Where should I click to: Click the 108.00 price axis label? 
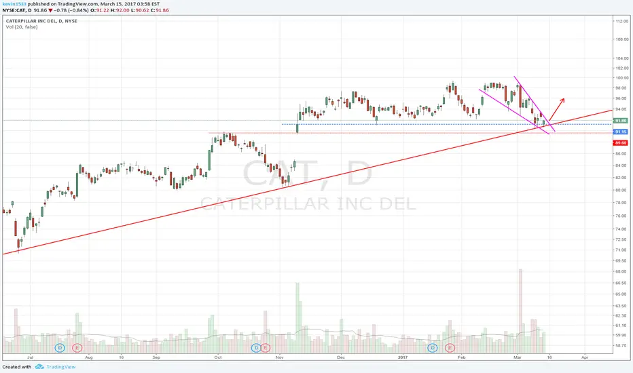pyautogui.click(x=622, y=39)
